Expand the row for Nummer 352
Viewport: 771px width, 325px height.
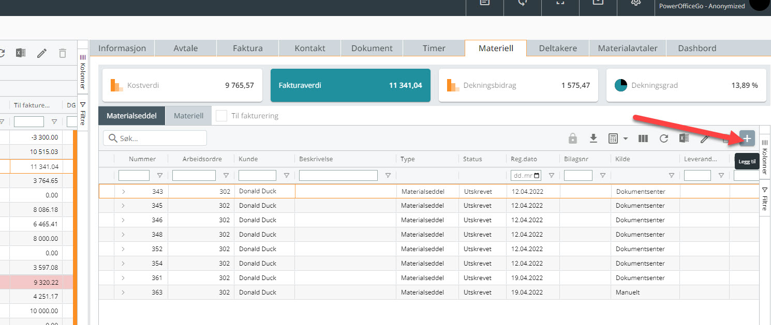(123, 249)
